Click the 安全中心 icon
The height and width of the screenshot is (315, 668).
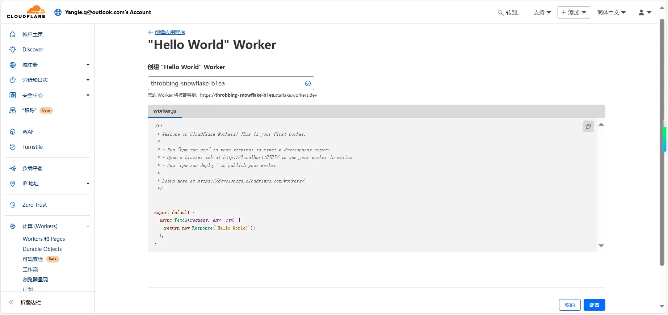pyautogui.click(x=13, y=95)
